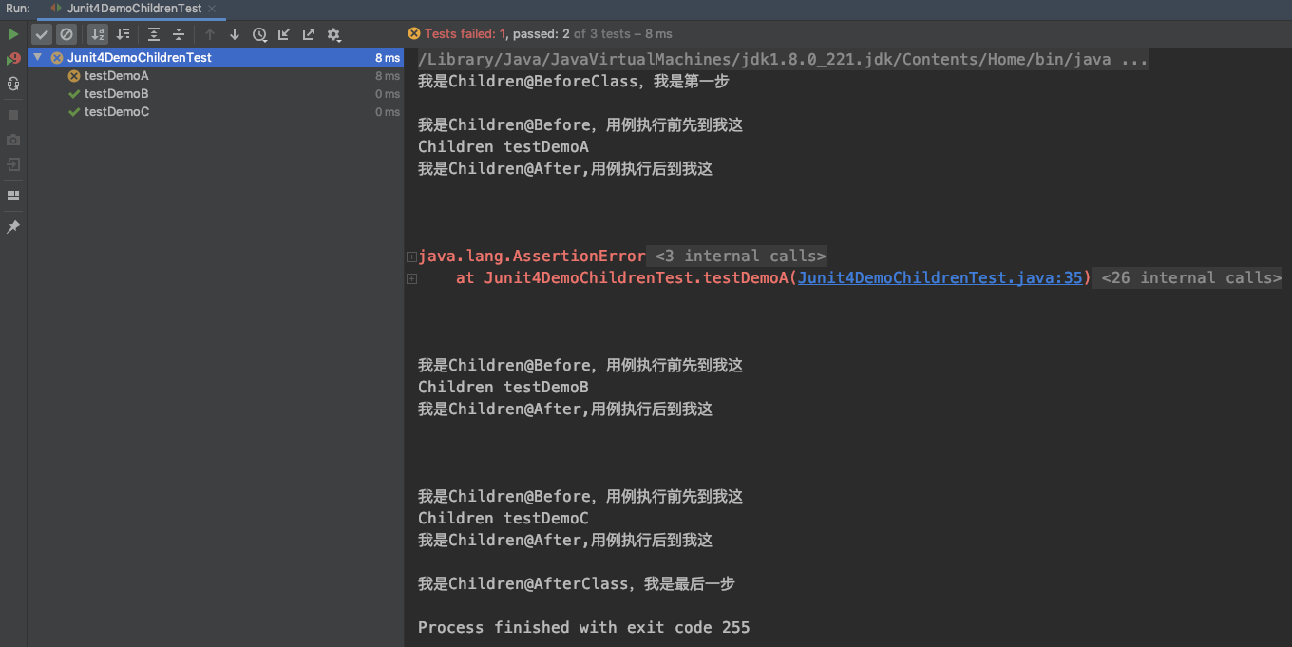Open test runner settings gear
Viewport: 1292px width, 647px height.
pyautogui.click(x=334, y=34)
